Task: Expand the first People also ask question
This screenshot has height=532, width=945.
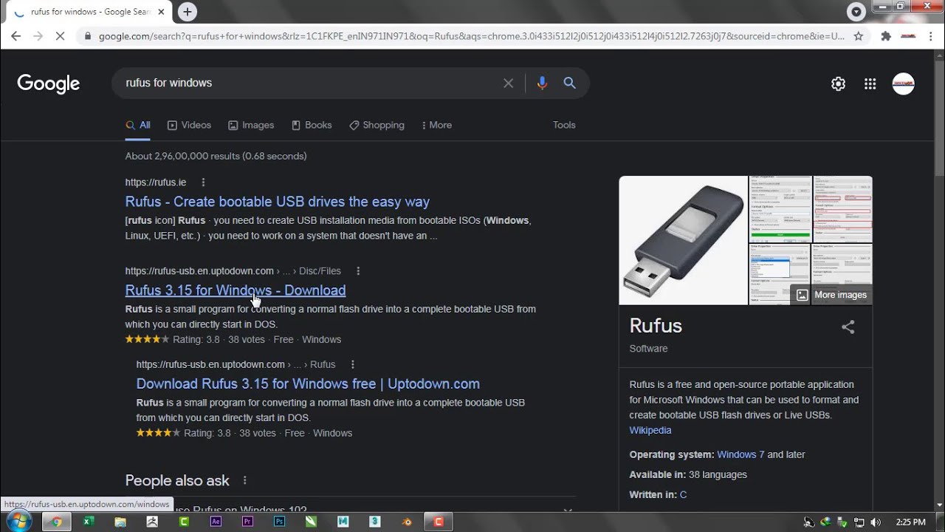Action: pyautogui.click(x=351, y=510)
